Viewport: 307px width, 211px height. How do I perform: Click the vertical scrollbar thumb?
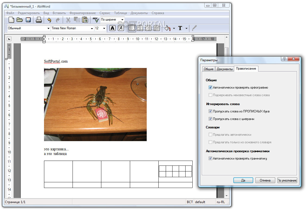tap(227, 52)
